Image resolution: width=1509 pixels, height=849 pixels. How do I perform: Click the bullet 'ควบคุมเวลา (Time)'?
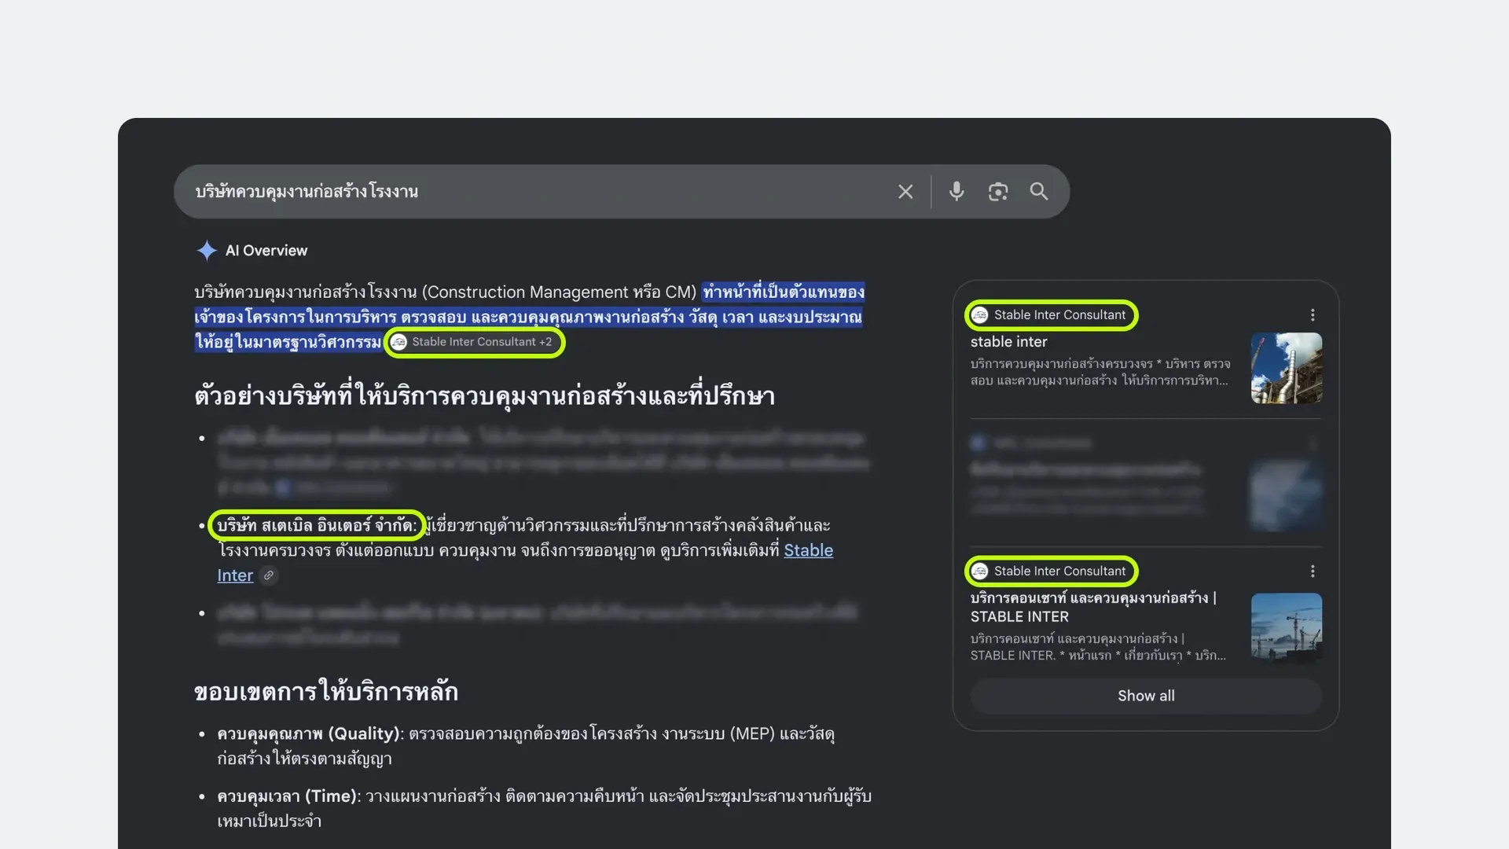pyautogui.click(x=288, y=796)
